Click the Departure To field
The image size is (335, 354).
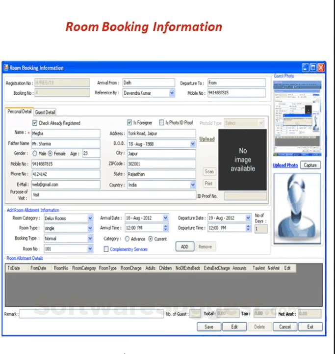click(x=236, y=82)
